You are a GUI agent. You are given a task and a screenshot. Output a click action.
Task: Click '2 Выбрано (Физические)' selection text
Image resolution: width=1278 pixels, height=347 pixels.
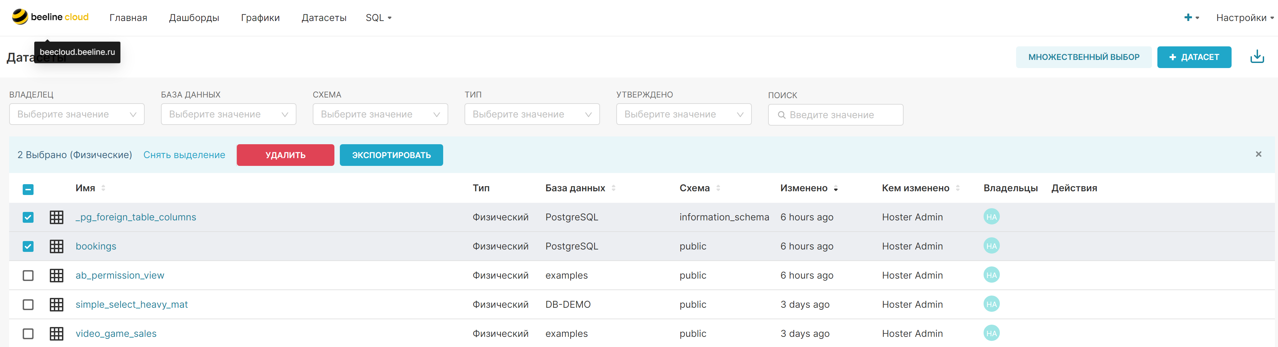click(x=75, y=155)
